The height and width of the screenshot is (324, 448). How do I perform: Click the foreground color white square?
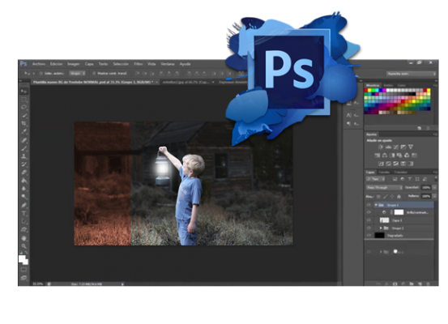coord(22,258)
